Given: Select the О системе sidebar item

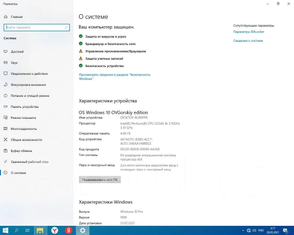Looking at the screenshot, I should (x=37, y=173).
